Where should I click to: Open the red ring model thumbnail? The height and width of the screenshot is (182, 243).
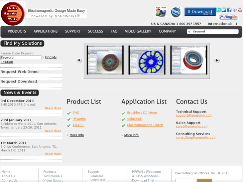pyautogui.click(x=189, y=60)
